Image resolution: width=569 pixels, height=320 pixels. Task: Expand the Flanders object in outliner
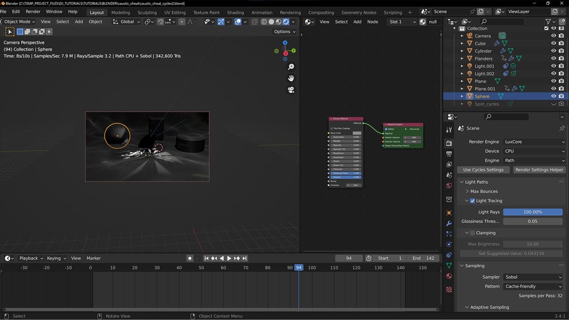(x=462, y=58)
